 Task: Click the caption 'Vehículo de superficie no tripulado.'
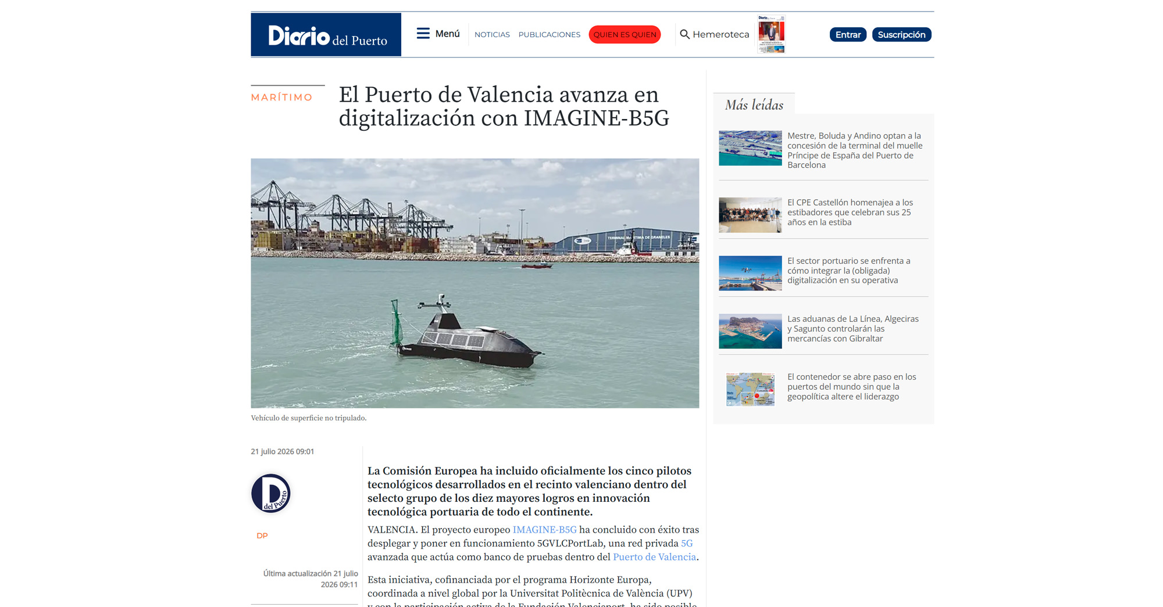pos(308,418)
